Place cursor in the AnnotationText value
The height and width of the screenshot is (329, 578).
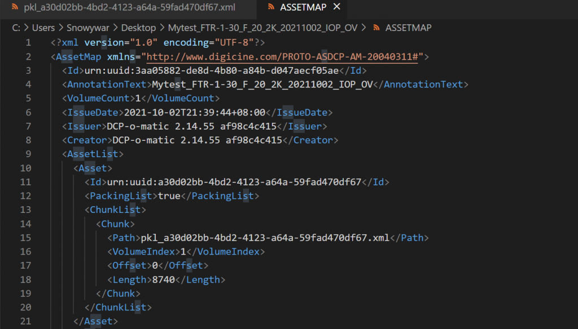pos(262,85)
